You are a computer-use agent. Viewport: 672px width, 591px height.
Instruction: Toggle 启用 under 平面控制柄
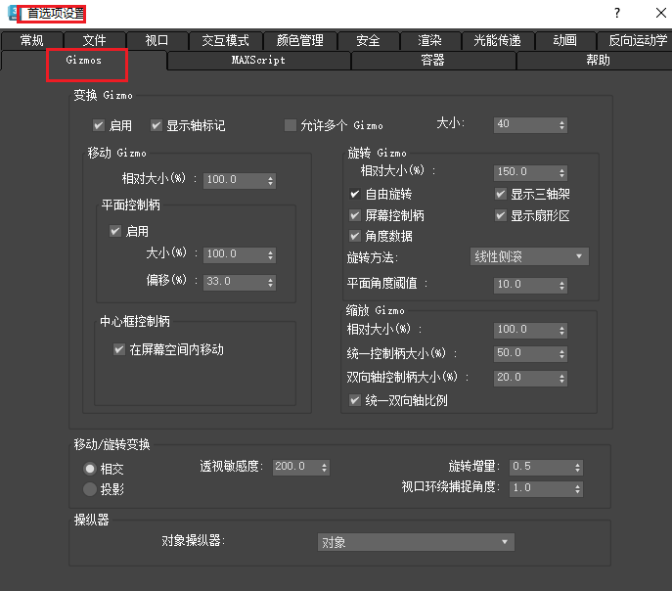(115, 232)
